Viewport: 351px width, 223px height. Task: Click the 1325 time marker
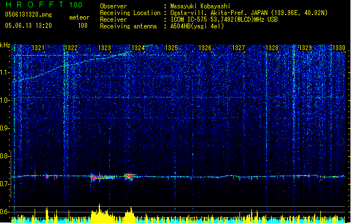pos(171,48)
